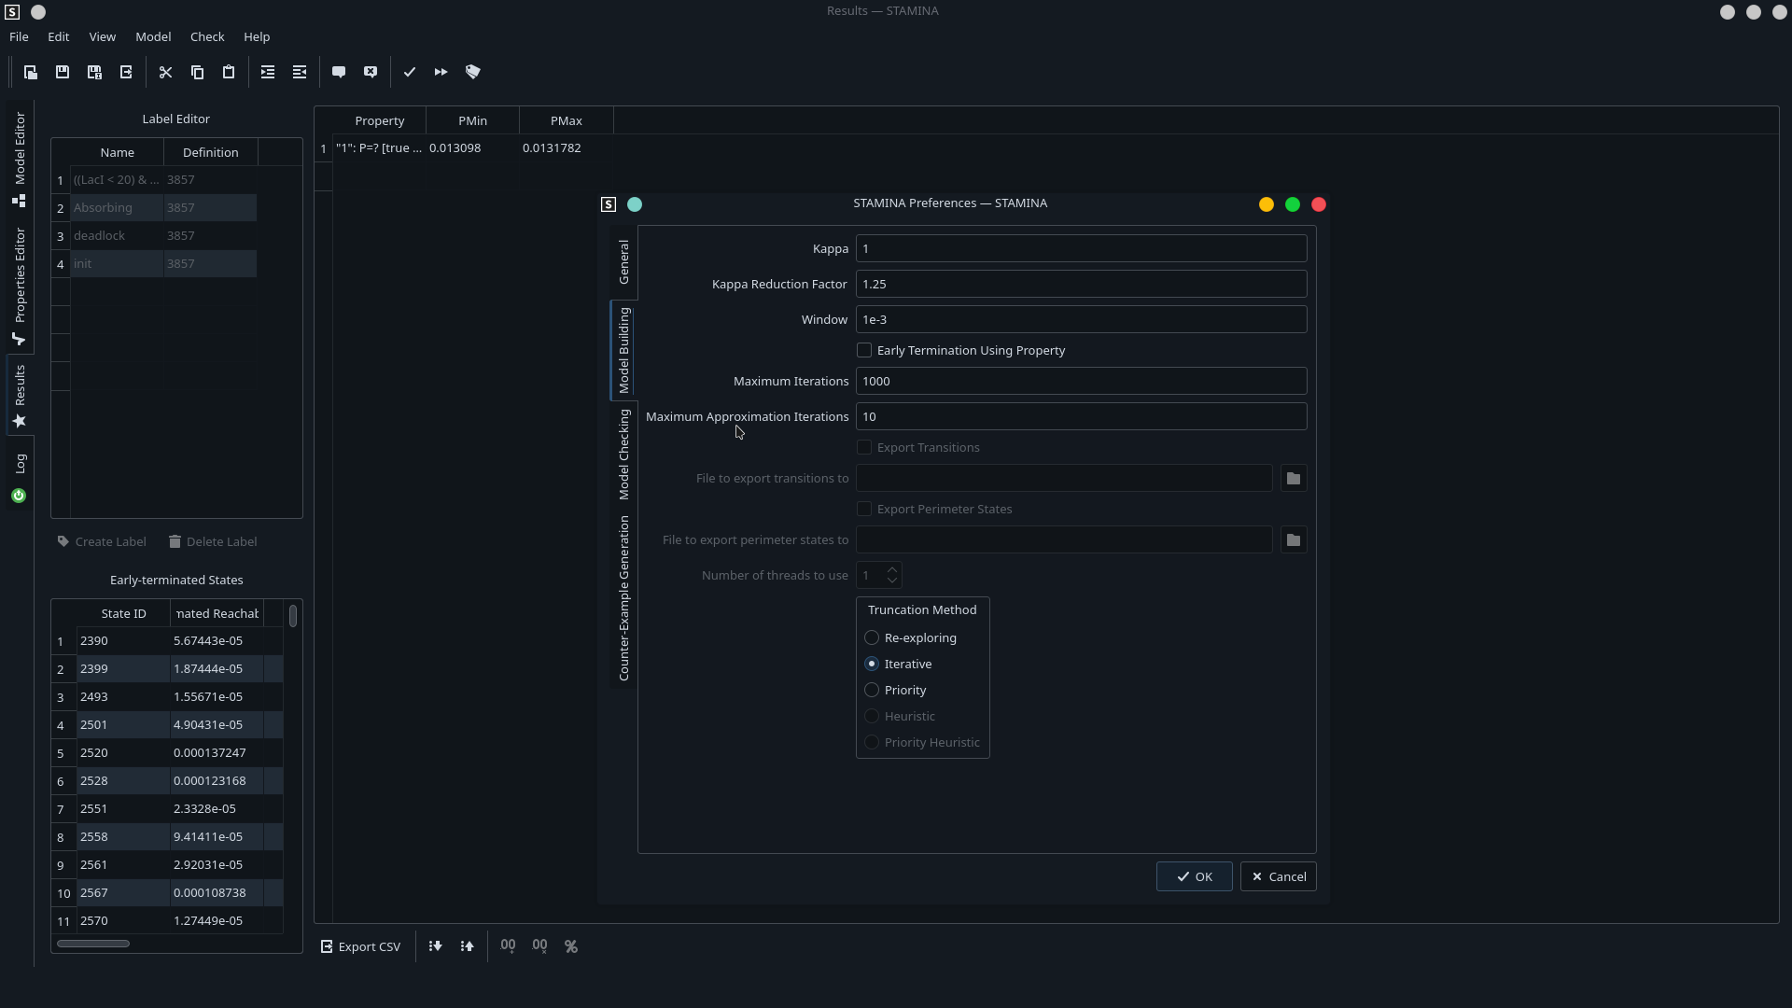Open the Model menu

point(153,37)
